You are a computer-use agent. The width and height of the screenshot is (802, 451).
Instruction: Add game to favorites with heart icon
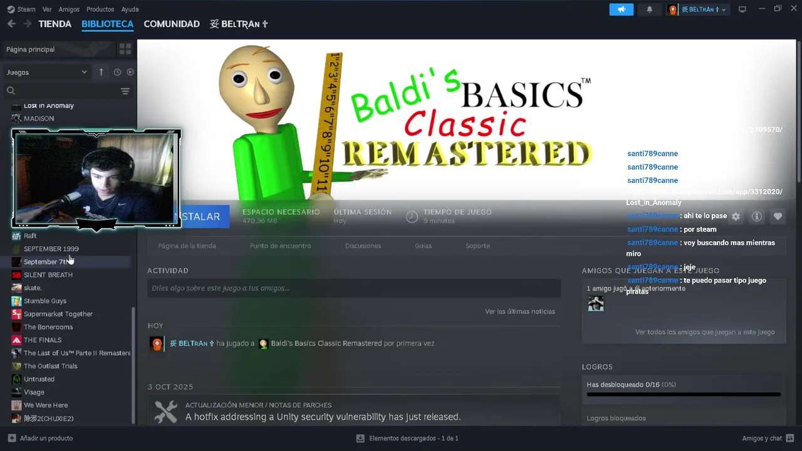778,216
